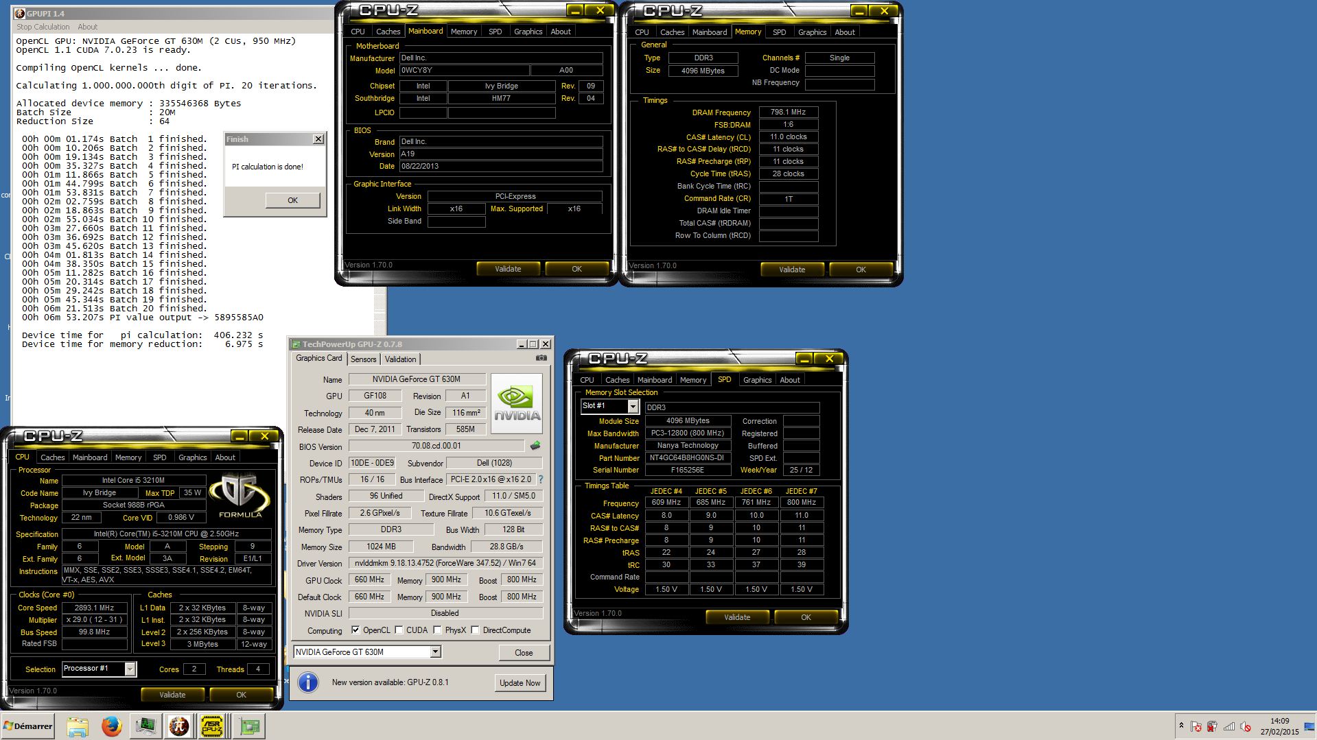This screenshot has height=740, width=1317.
Task: Click the Intel Core i5 3210M name field
Action: click(134, 480)
